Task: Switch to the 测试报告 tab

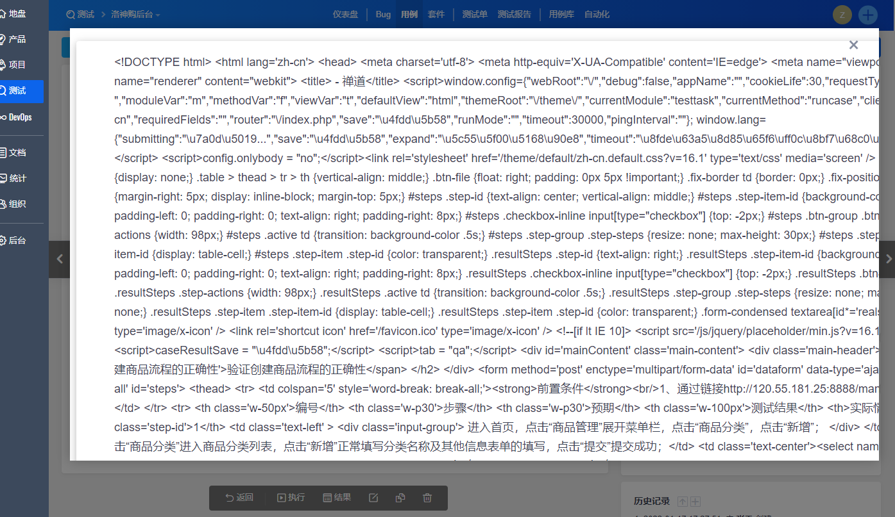Action: pos(515,14)
